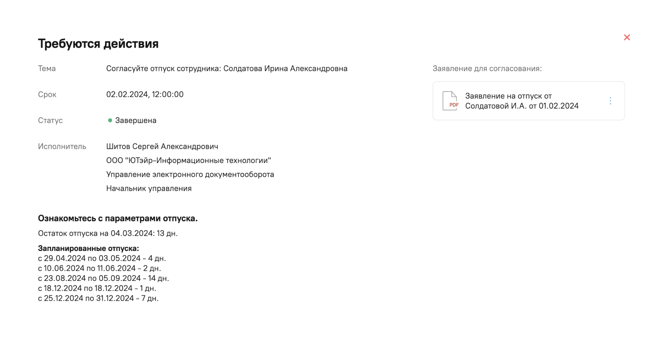Click planned vacation 25.12.2024 по 31.12.2024
661x342 pixels.
pos(98,298)
